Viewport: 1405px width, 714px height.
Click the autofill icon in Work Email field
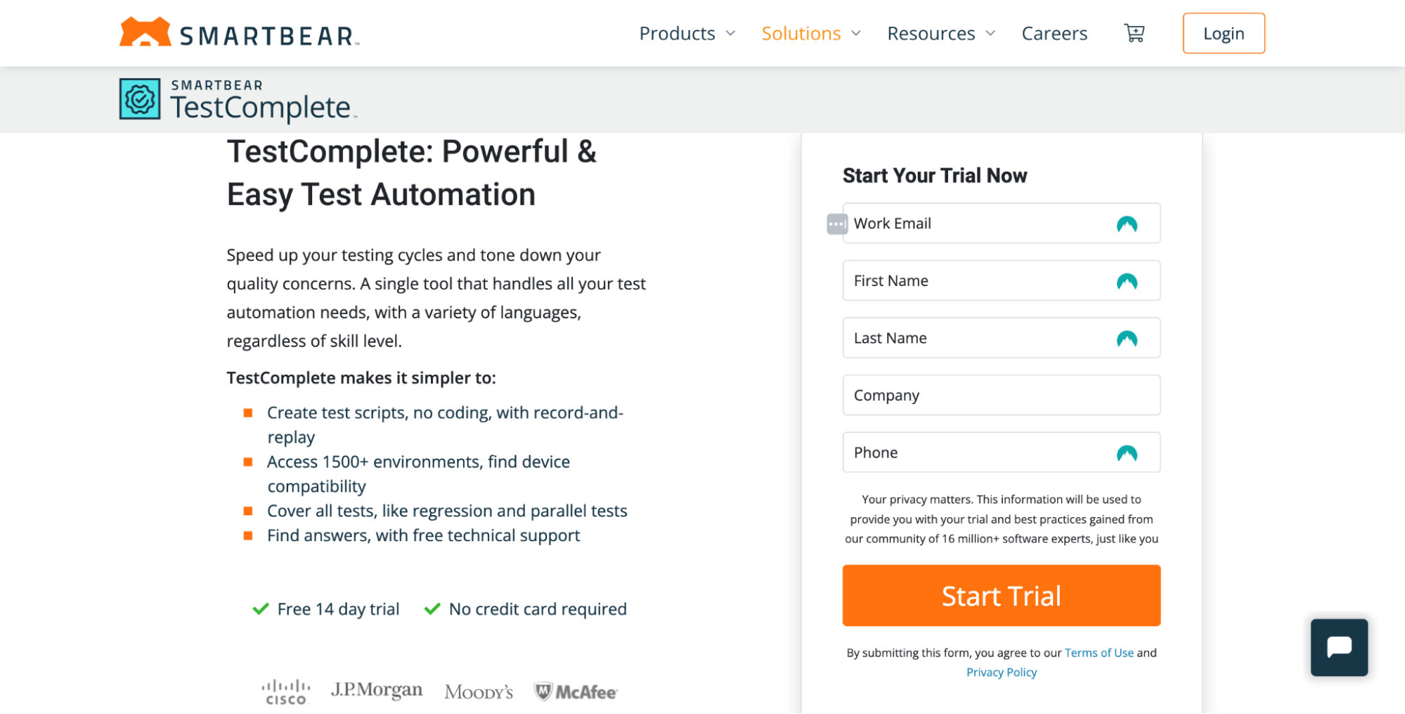1126,224
